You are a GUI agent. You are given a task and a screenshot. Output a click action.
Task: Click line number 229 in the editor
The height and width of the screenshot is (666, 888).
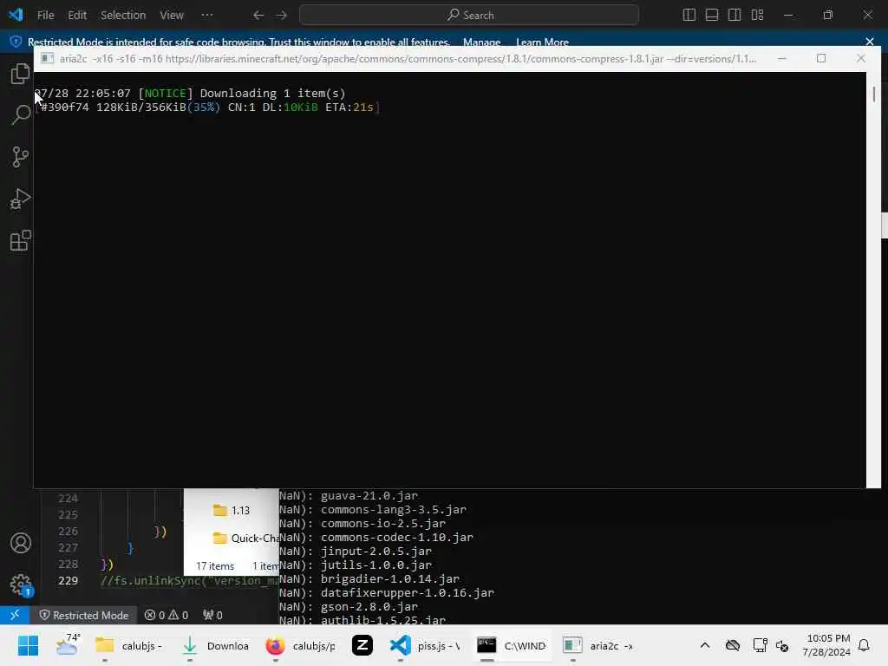tap(68, 580)
